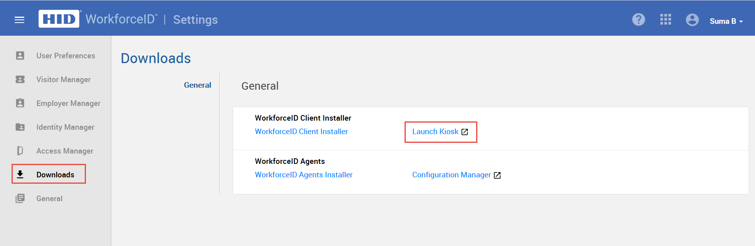Select the General tab under Downloads
Image resolution: width=755 pixels, height=246 pixels.
pyautogui.click(x=197, y=85)
